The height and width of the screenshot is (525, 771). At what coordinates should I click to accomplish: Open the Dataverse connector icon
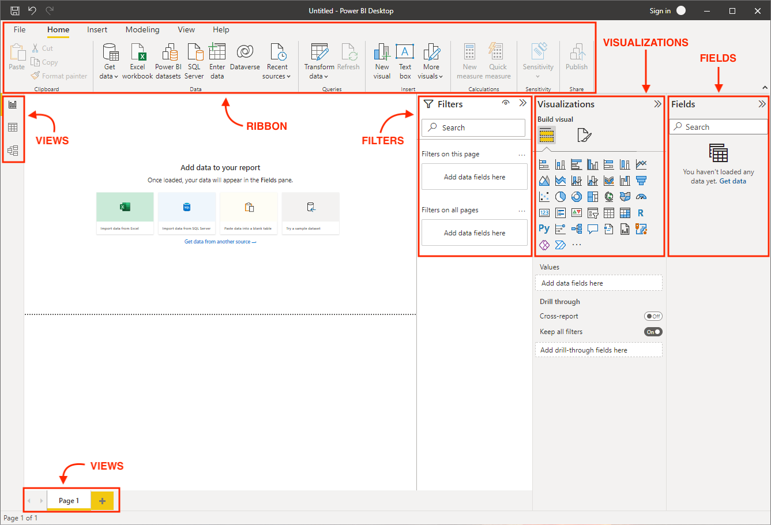(245, 57)
